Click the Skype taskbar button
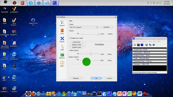Viewport: 173px width, 97px height. (x=31, y=3)
